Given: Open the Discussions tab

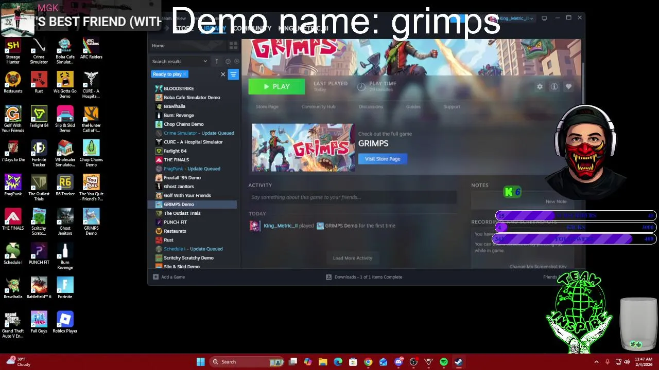Looking at the screenshot, I should (371, 107).
